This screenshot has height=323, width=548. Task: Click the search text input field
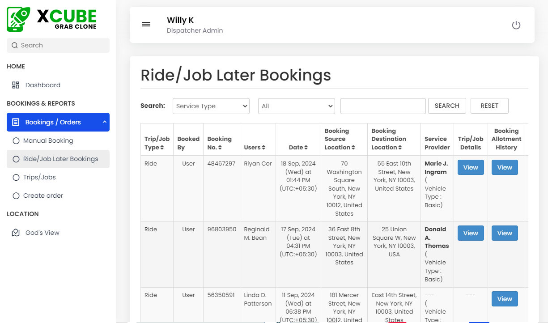[x=383, y=106]
